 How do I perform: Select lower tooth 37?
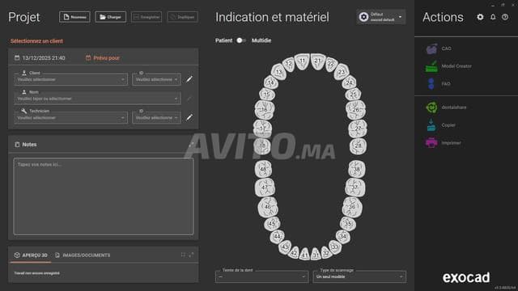coord(355,188)
